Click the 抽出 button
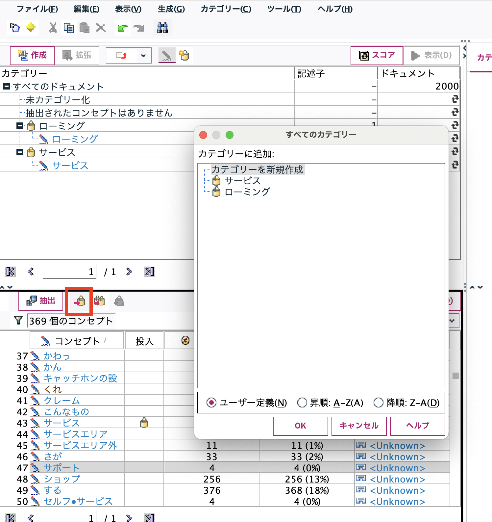Screen dimensions: 492x522 tap(41, 301)
